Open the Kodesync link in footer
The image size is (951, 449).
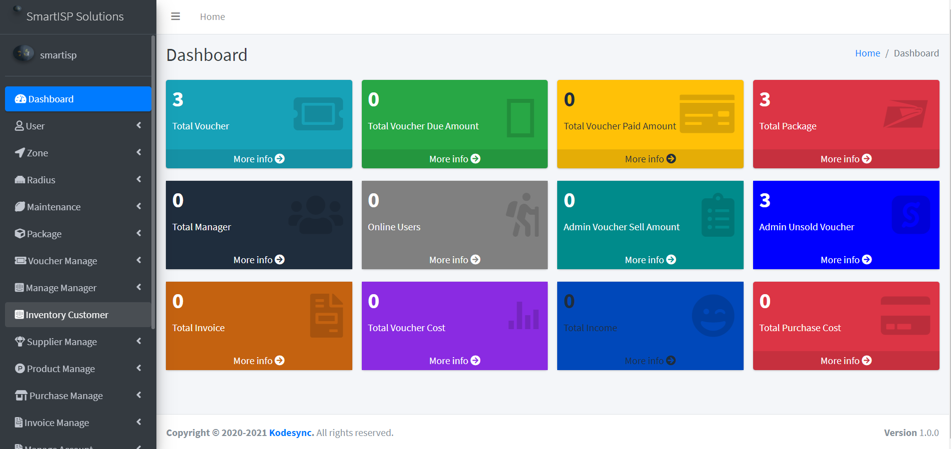pos(291,433)
